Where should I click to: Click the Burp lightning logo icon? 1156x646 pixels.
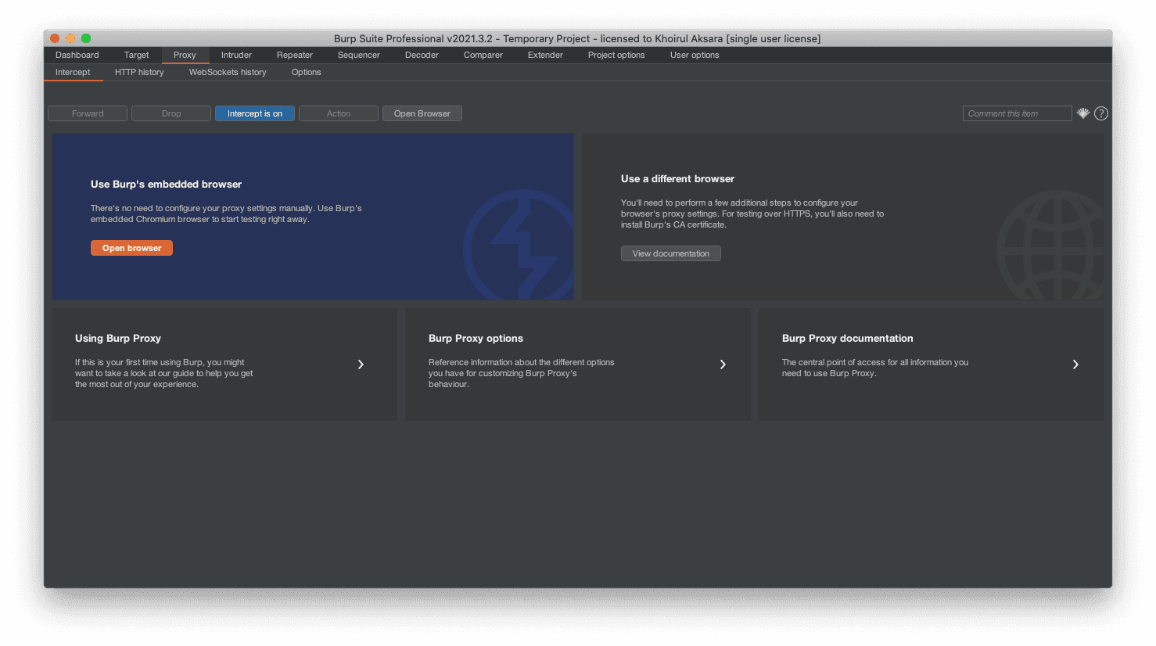pos(520,247)
